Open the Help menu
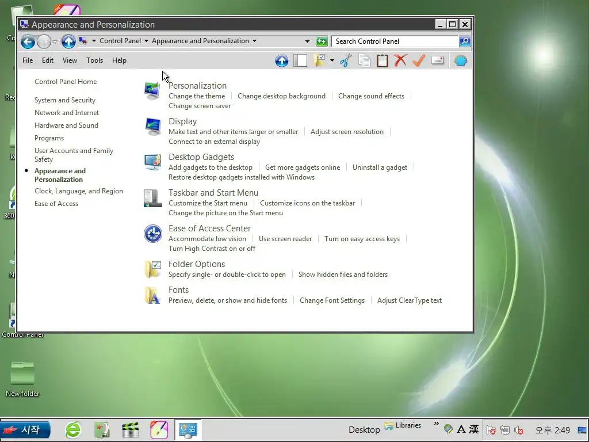589x442 pixels. 119,60
